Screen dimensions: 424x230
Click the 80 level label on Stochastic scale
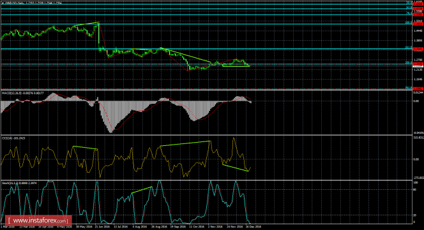415,189
